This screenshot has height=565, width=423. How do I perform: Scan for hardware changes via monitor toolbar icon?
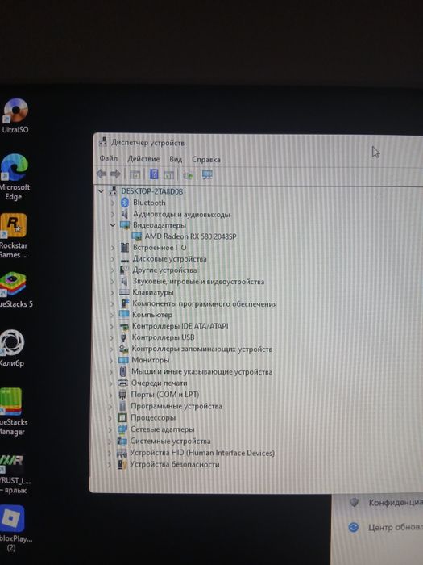pyautogui.click(x=207, y=175)
